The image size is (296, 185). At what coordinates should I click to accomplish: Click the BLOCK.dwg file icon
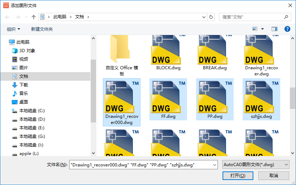click(x=168, y=50)
